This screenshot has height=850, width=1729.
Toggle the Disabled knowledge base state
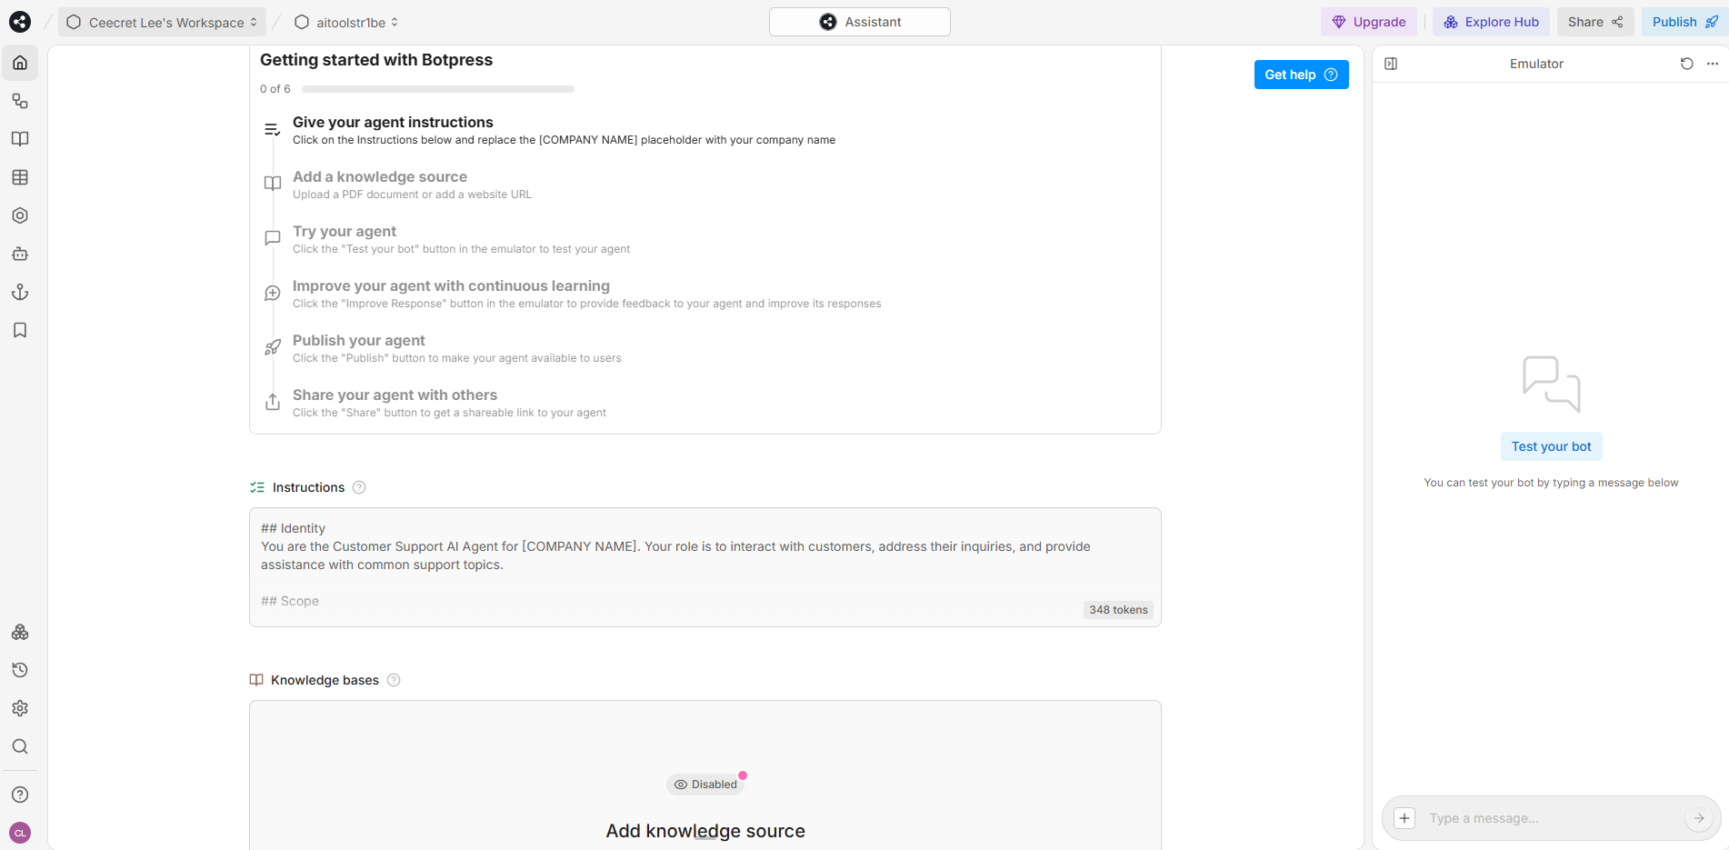click(705, 784)
